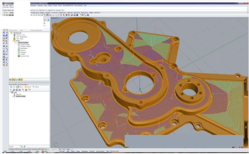Select the highlighted tool under the Tools list
249x154 pixels.
click(x=20, y=96)
